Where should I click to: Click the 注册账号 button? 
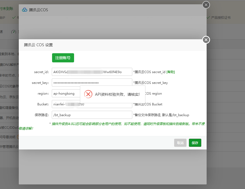63,58
